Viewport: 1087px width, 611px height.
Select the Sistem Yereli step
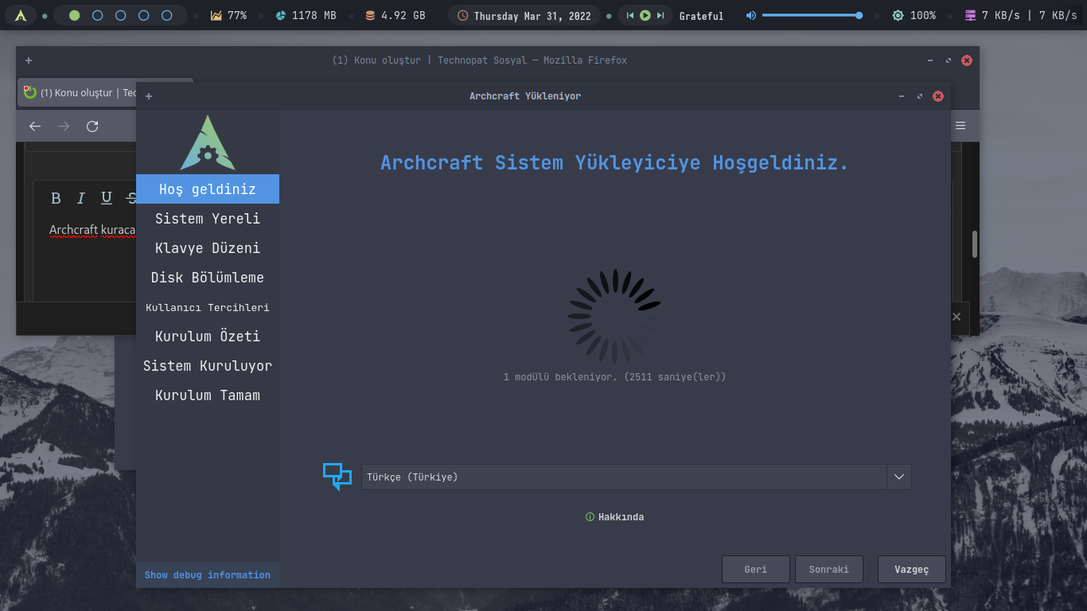point(208,219)
